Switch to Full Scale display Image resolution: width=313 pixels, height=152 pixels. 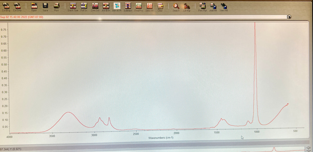[84, 7]
